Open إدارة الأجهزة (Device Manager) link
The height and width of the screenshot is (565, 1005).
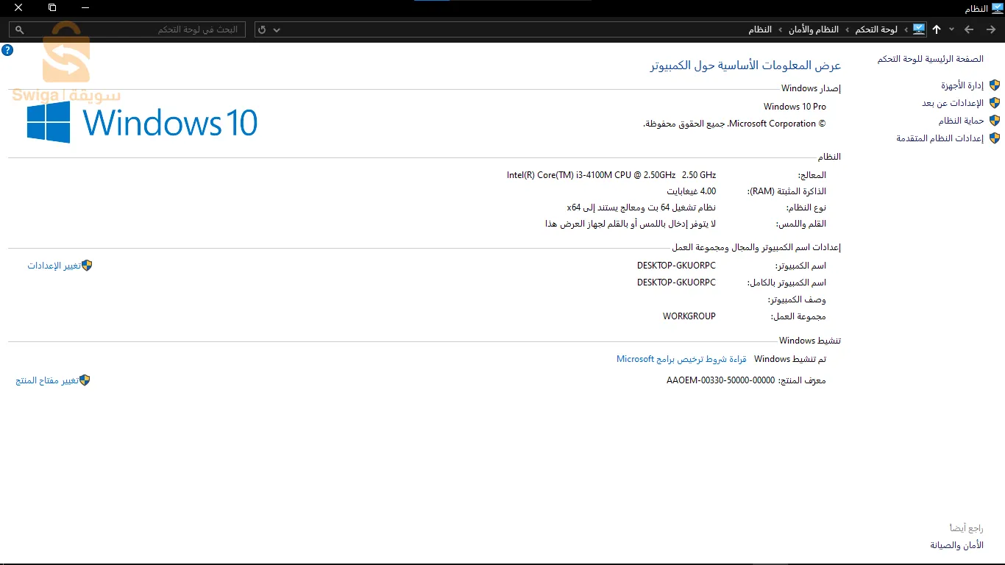pos(962,85)
